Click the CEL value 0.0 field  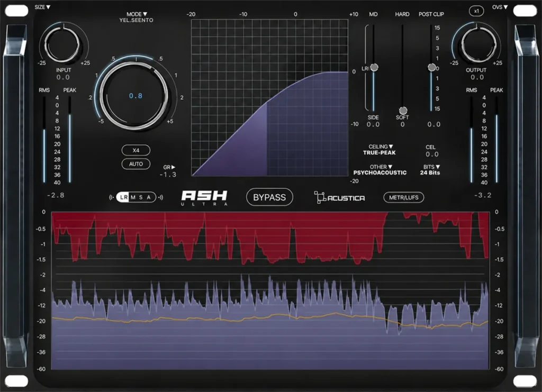pyautogui.click(x=432, y=154)
